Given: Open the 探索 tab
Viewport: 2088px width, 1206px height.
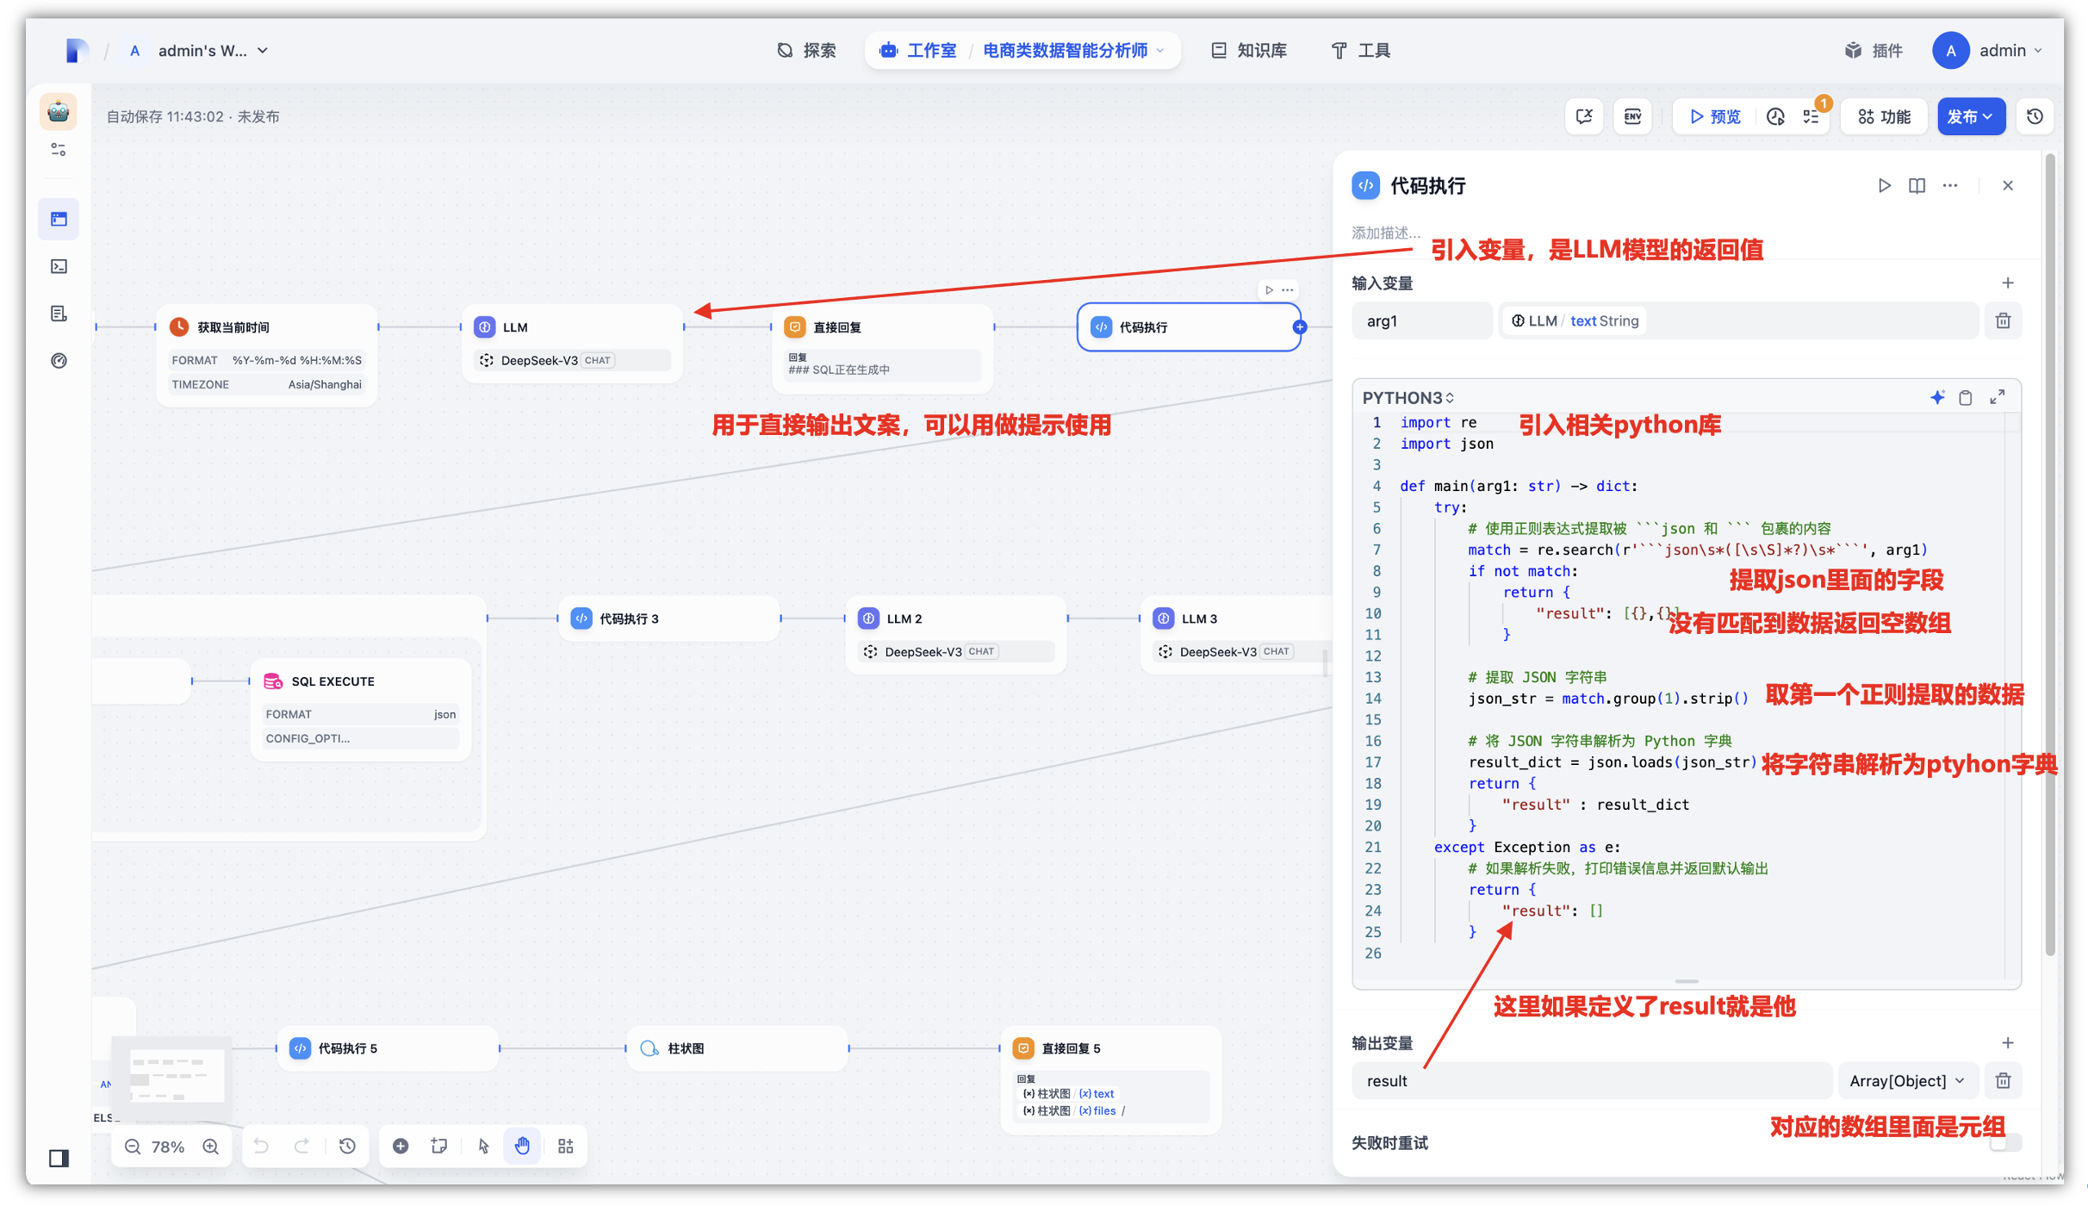Looking at the screenshot, I should coord(806,51).
